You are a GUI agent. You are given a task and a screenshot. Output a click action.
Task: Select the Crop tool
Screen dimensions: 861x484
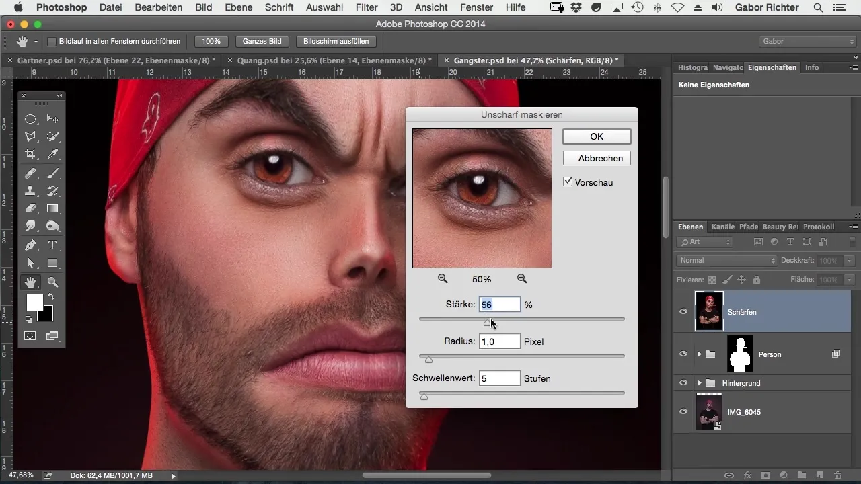pos(30,154)
